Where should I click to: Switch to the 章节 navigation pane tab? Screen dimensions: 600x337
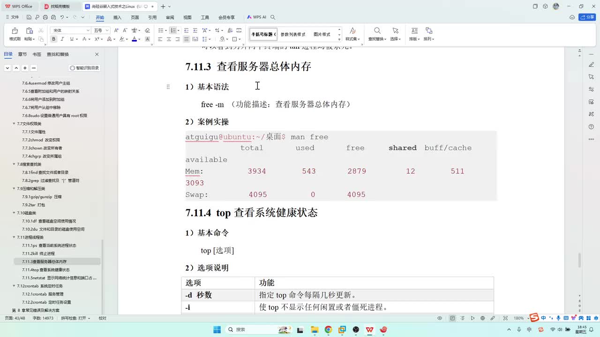pyautogui.click(x=22, y=54)
